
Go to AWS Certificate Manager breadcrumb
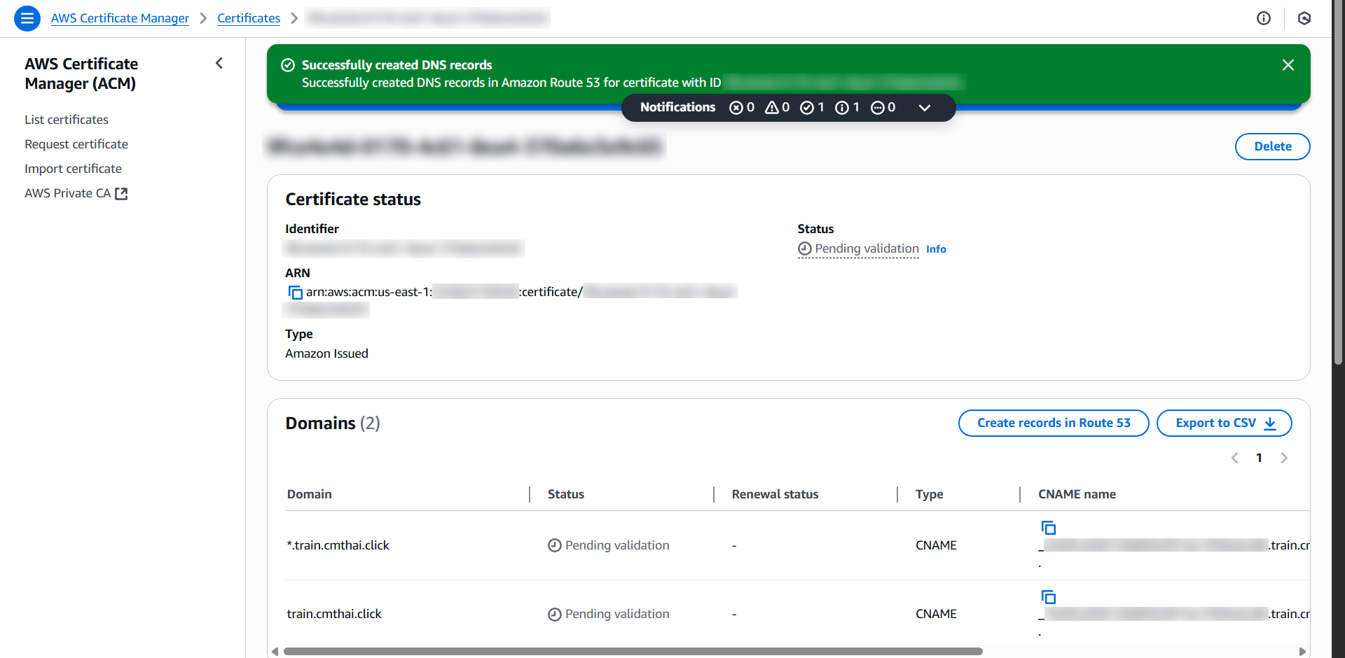(x=120, y=18)
